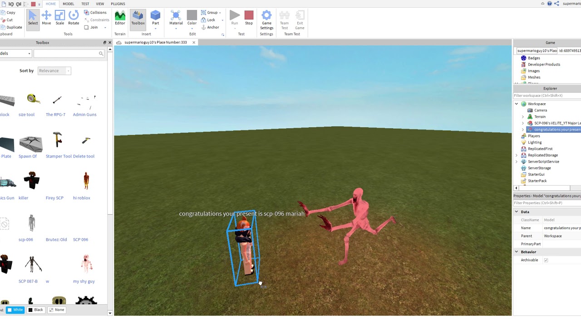Pick the Rotate tool
581x326 pixels.
coord(74,18)
